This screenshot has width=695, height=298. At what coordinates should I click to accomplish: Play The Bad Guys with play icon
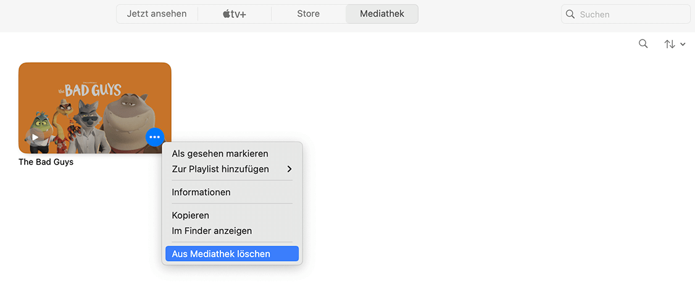35,137
